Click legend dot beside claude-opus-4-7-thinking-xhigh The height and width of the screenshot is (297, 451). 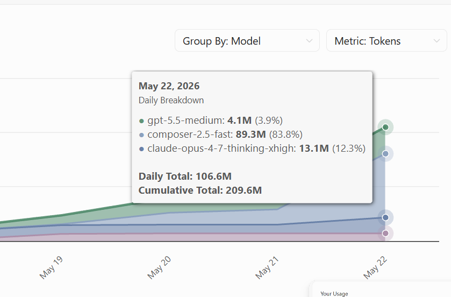pos(141,149)
